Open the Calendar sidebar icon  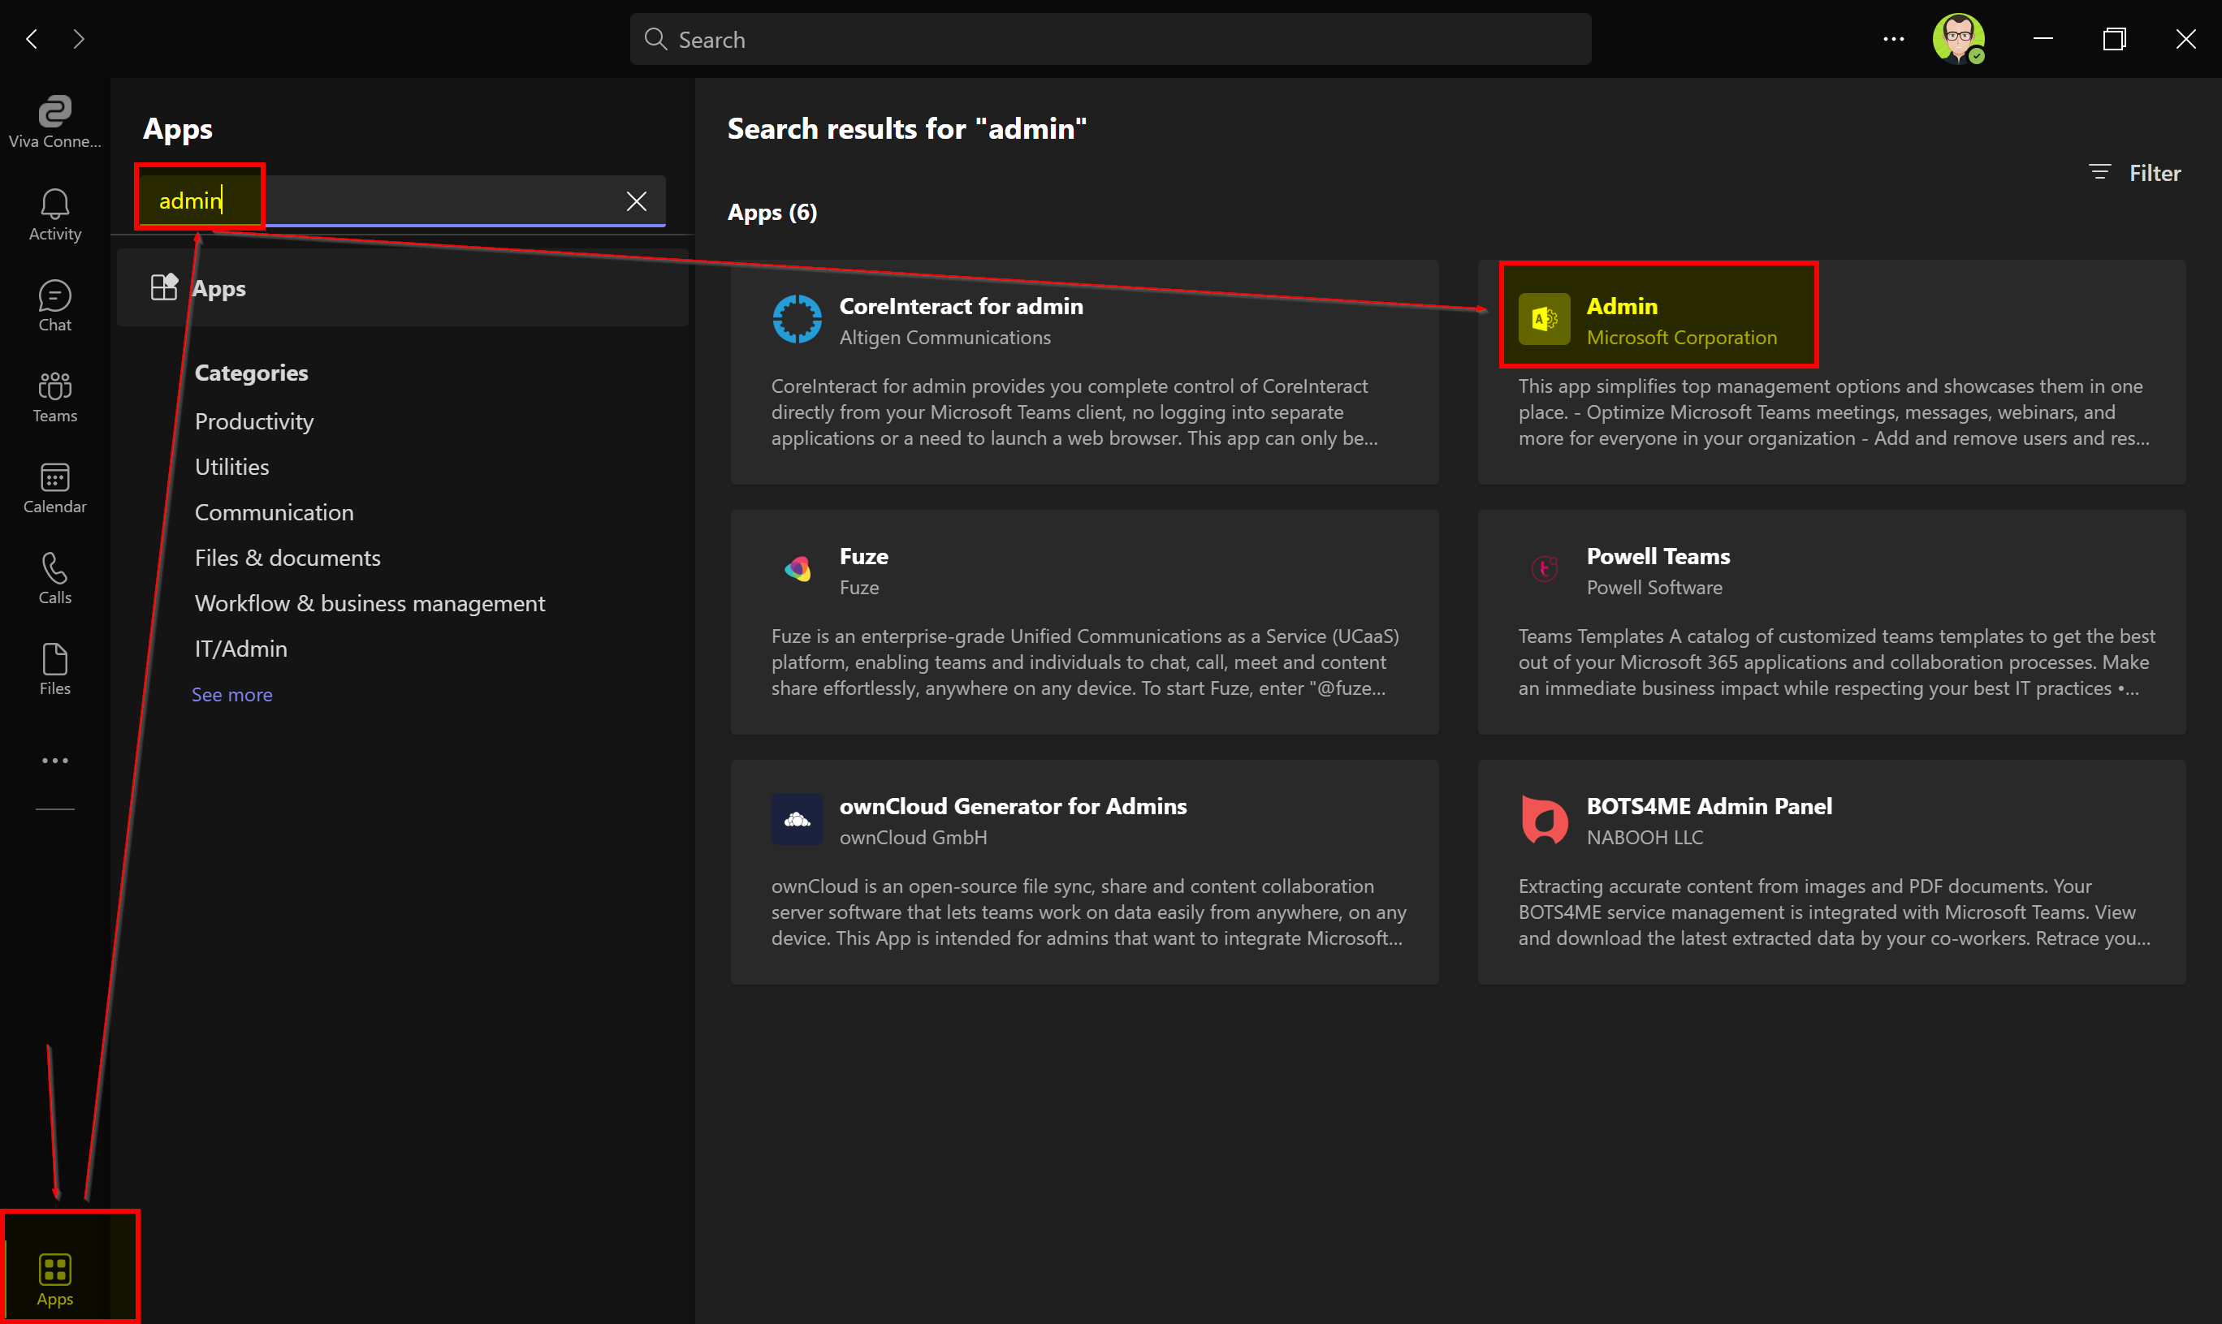[54, 487]
